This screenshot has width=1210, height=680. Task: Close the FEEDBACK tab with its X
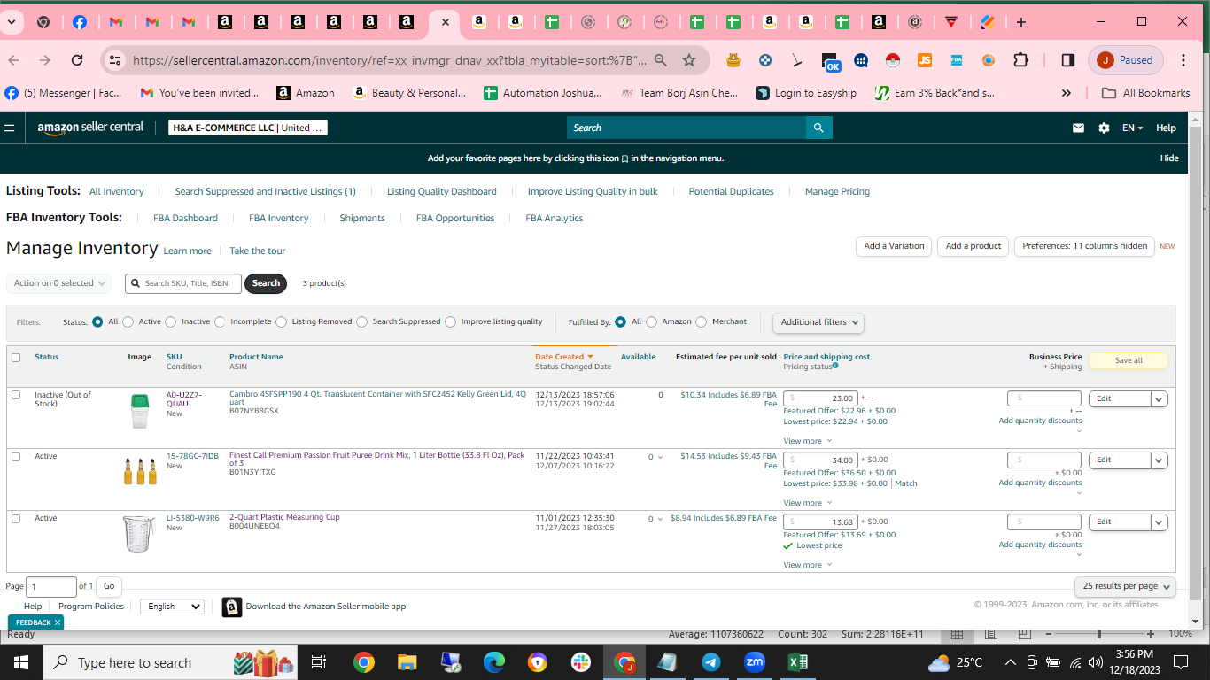point(58,622)
